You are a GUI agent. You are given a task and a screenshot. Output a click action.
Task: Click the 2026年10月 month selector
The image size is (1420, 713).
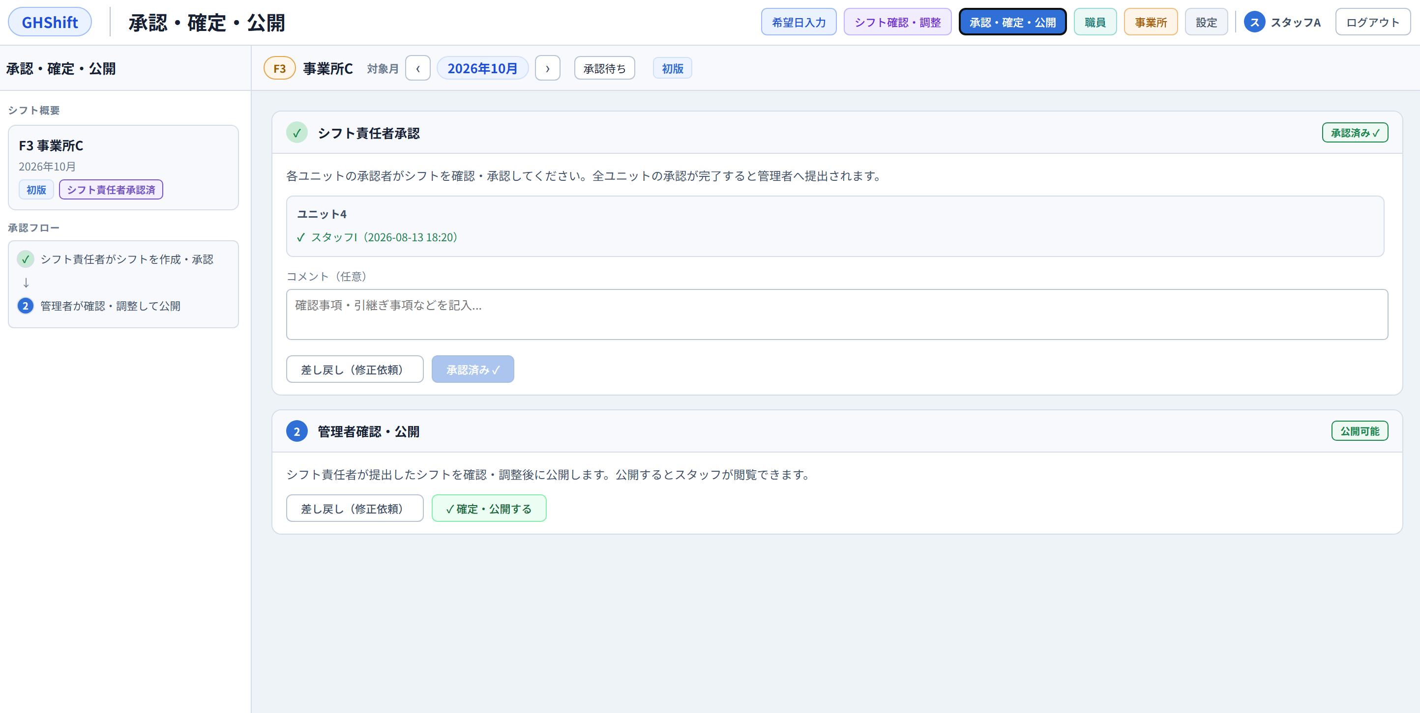click(x=482, y=68)
